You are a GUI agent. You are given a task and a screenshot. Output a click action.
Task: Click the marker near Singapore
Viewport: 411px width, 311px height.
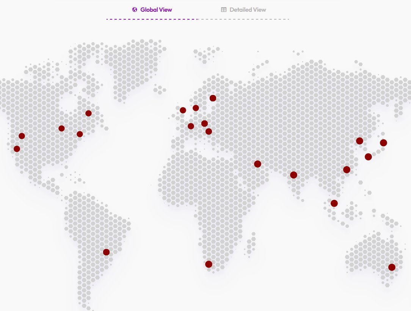(334, 203)
